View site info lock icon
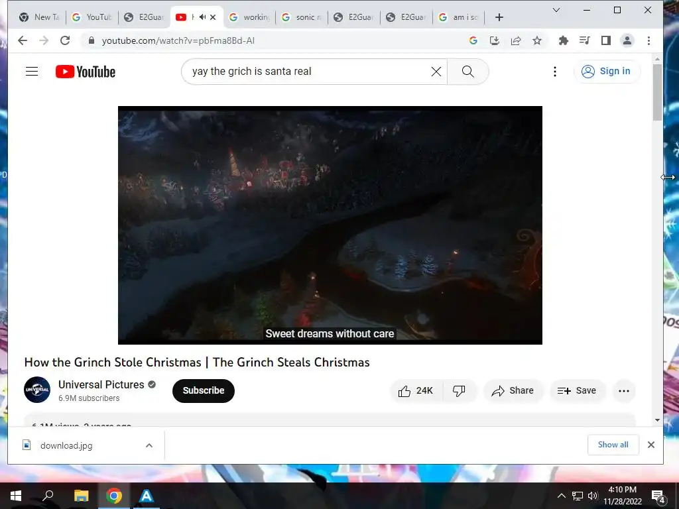This screenshot has width=679, height=509. tap(91, 40)
